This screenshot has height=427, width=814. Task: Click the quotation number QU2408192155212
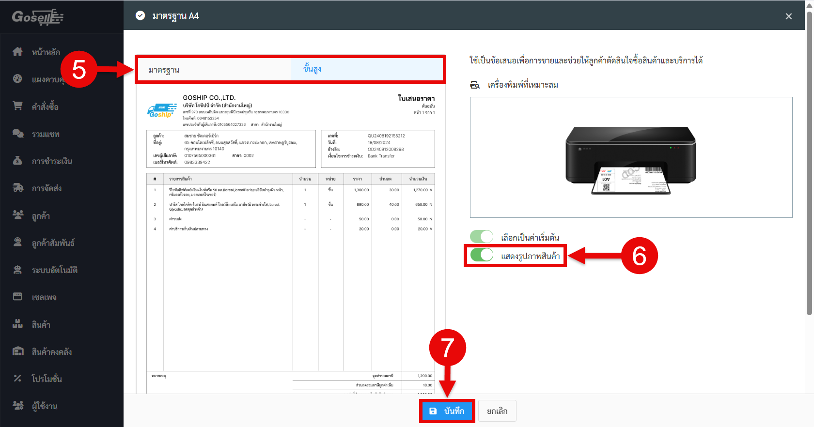pos(386,136)
